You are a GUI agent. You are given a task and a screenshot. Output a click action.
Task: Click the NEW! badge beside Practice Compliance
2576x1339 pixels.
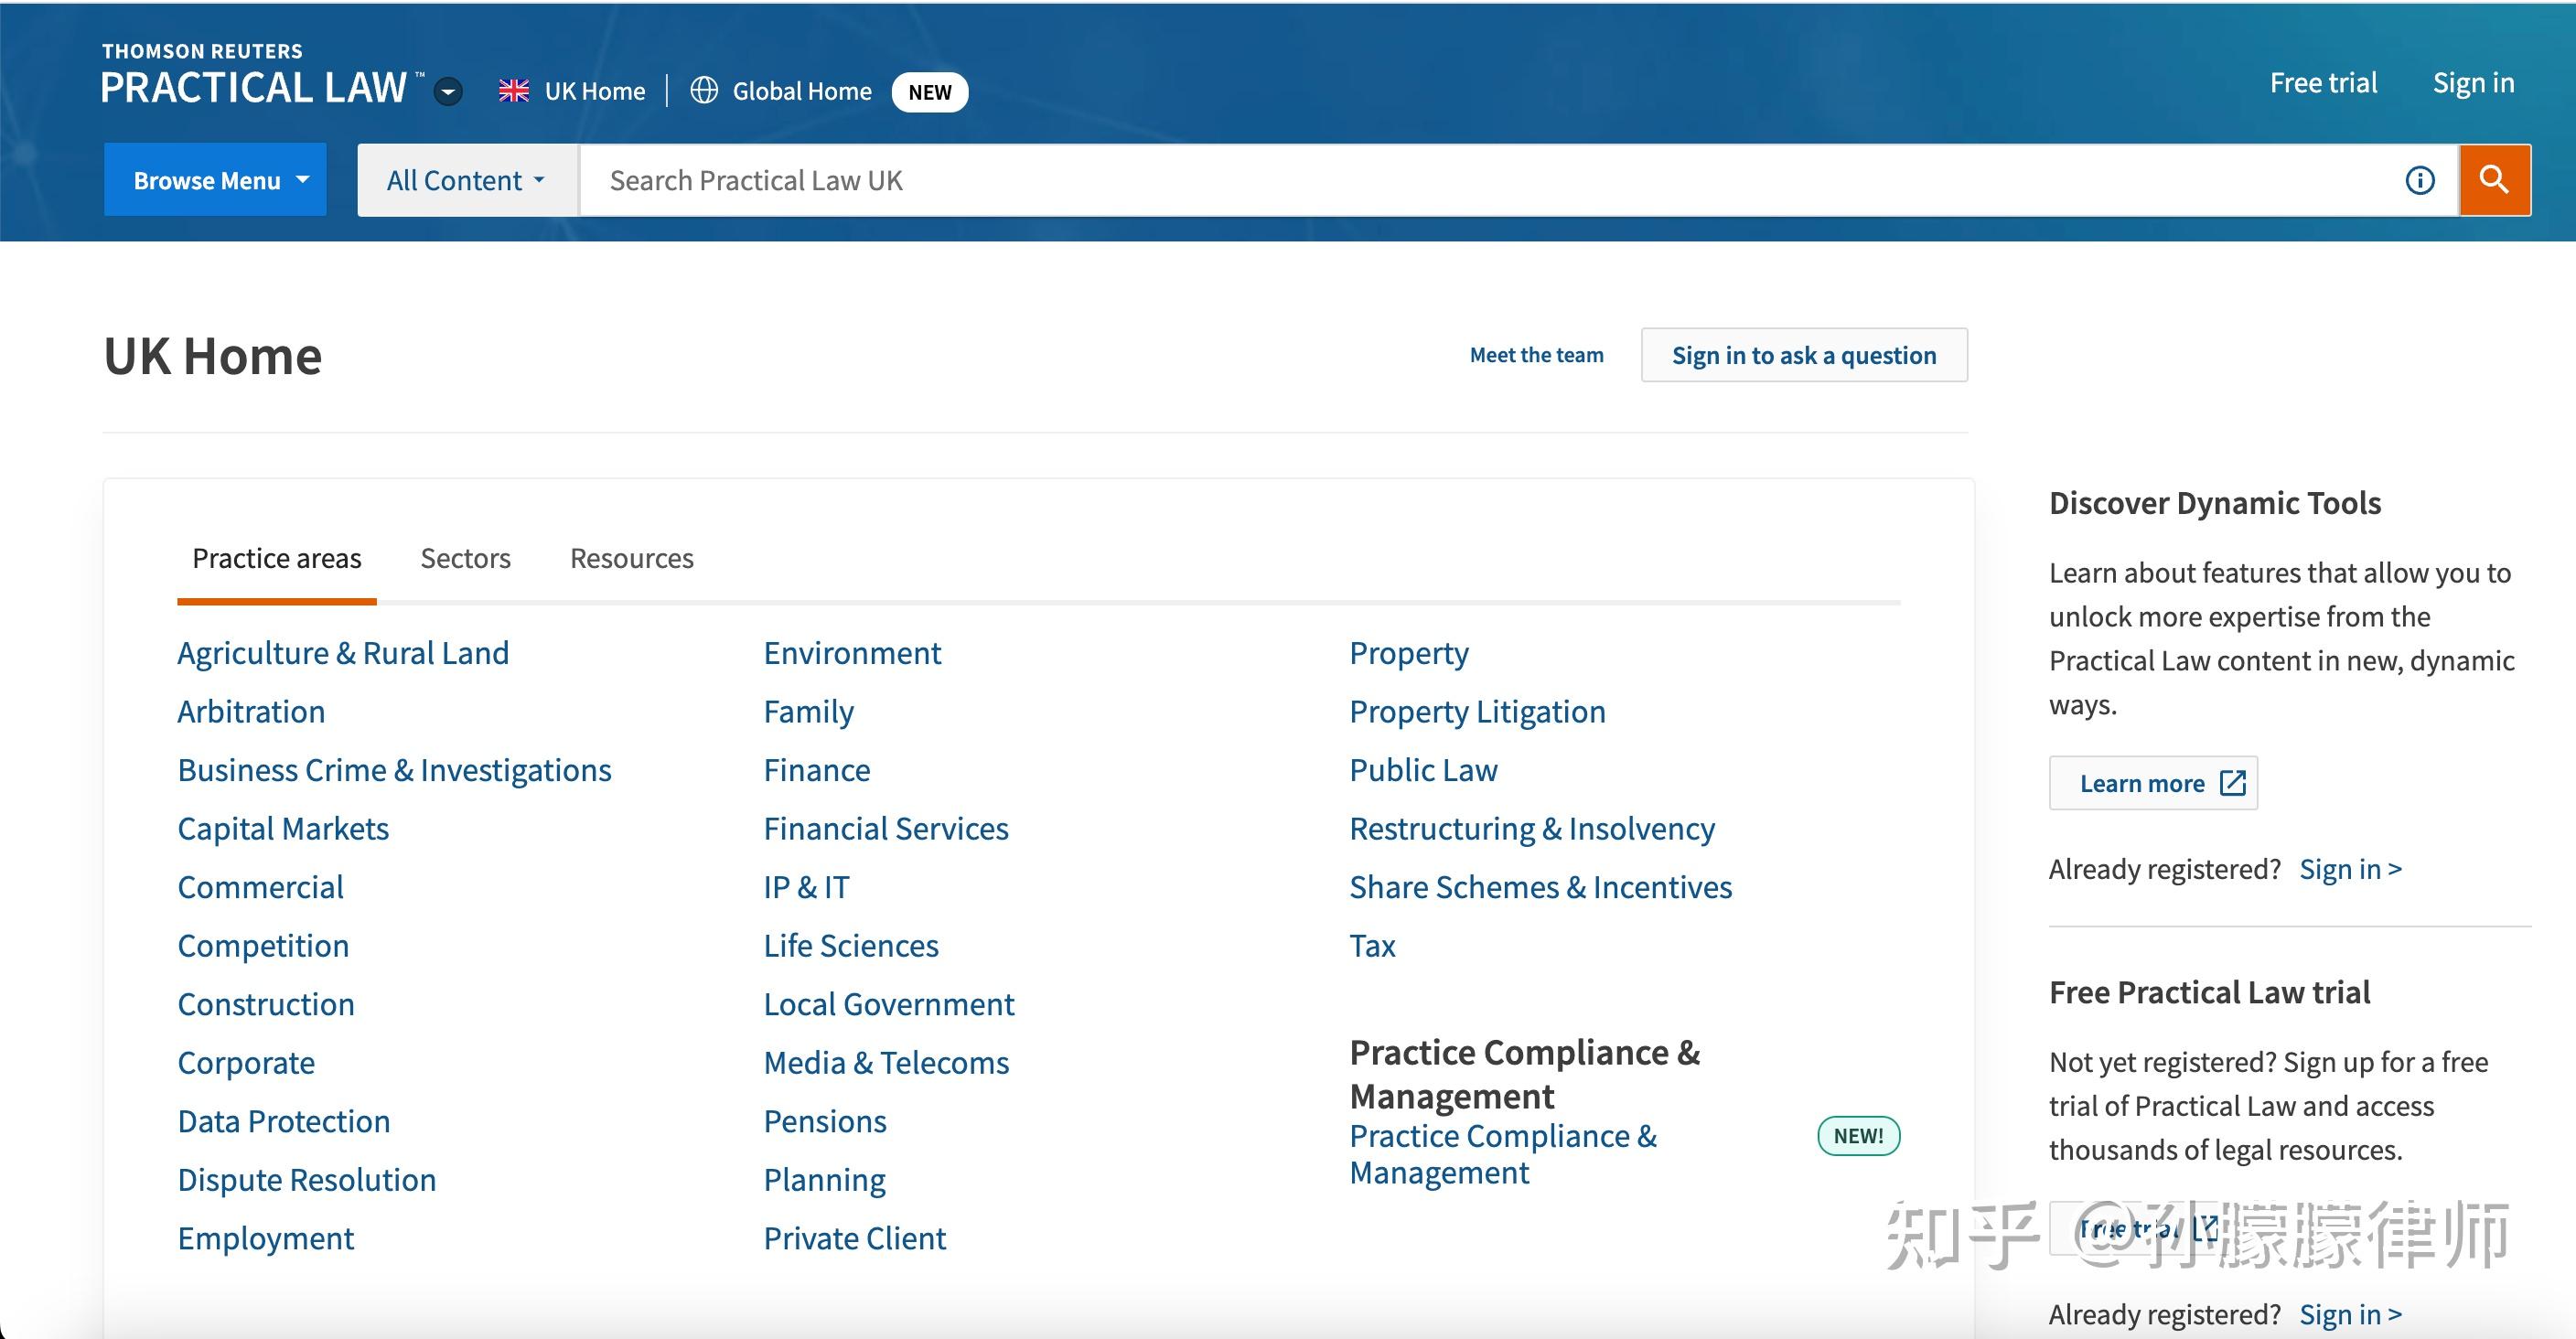(1857, 1136)
